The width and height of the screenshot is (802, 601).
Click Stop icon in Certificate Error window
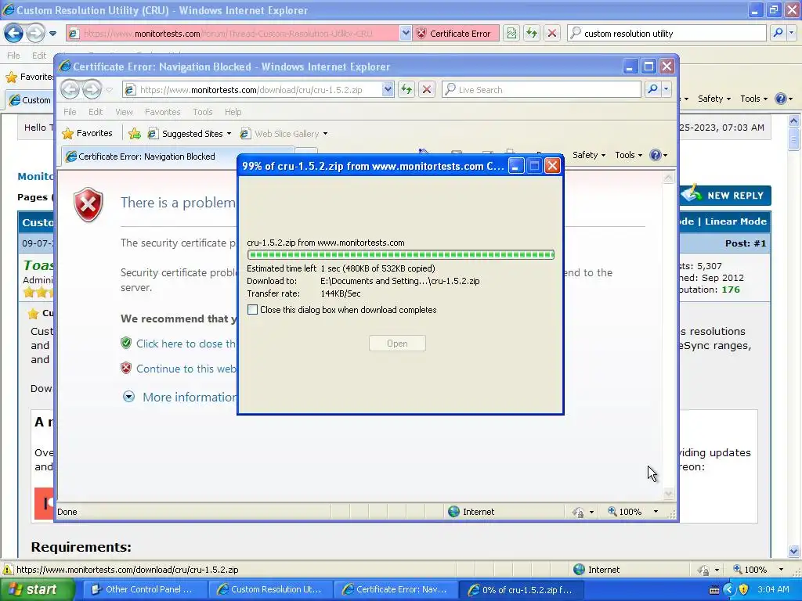click(x=427, y=89)
